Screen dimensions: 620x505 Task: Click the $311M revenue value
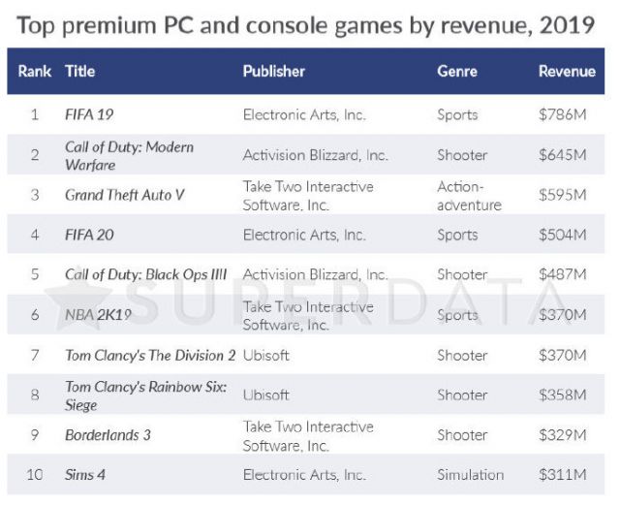click(562, 475)
